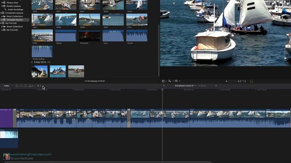Click the browser vertical scrollbar

click(159, 50)
